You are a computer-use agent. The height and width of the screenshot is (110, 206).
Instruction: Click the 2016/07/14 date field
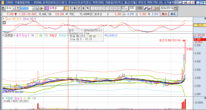[167, 8]
